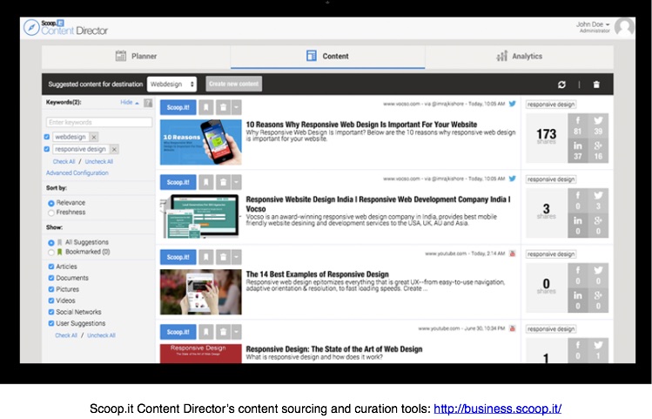Image resolution: width=652 pixels, height=419 pixels.
Task: Click Facebook share count 81 tile
Action: point(577,125)
